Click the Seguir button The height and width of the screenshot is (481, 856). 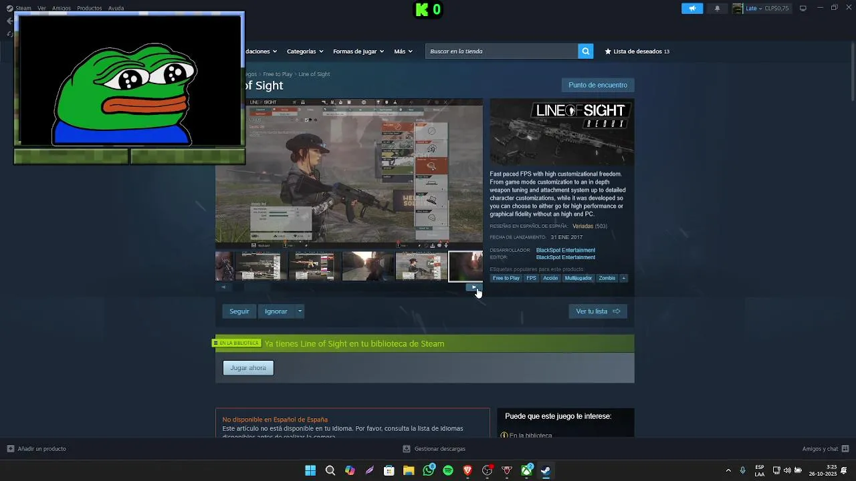tap(239, 311)
